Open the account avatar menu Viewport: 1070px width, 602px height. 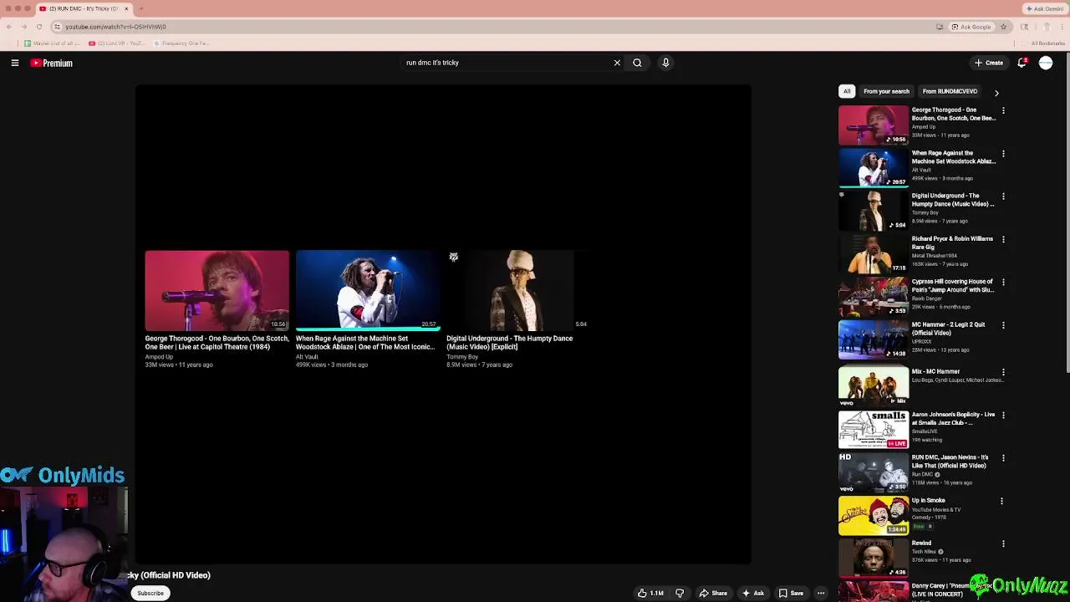click(x=1046, y=63)
